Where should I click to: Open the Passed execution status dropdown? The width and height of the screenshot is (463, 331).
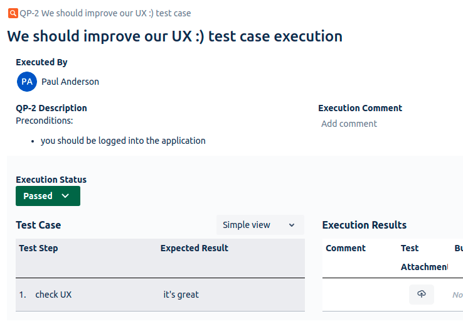coord(48,196)
